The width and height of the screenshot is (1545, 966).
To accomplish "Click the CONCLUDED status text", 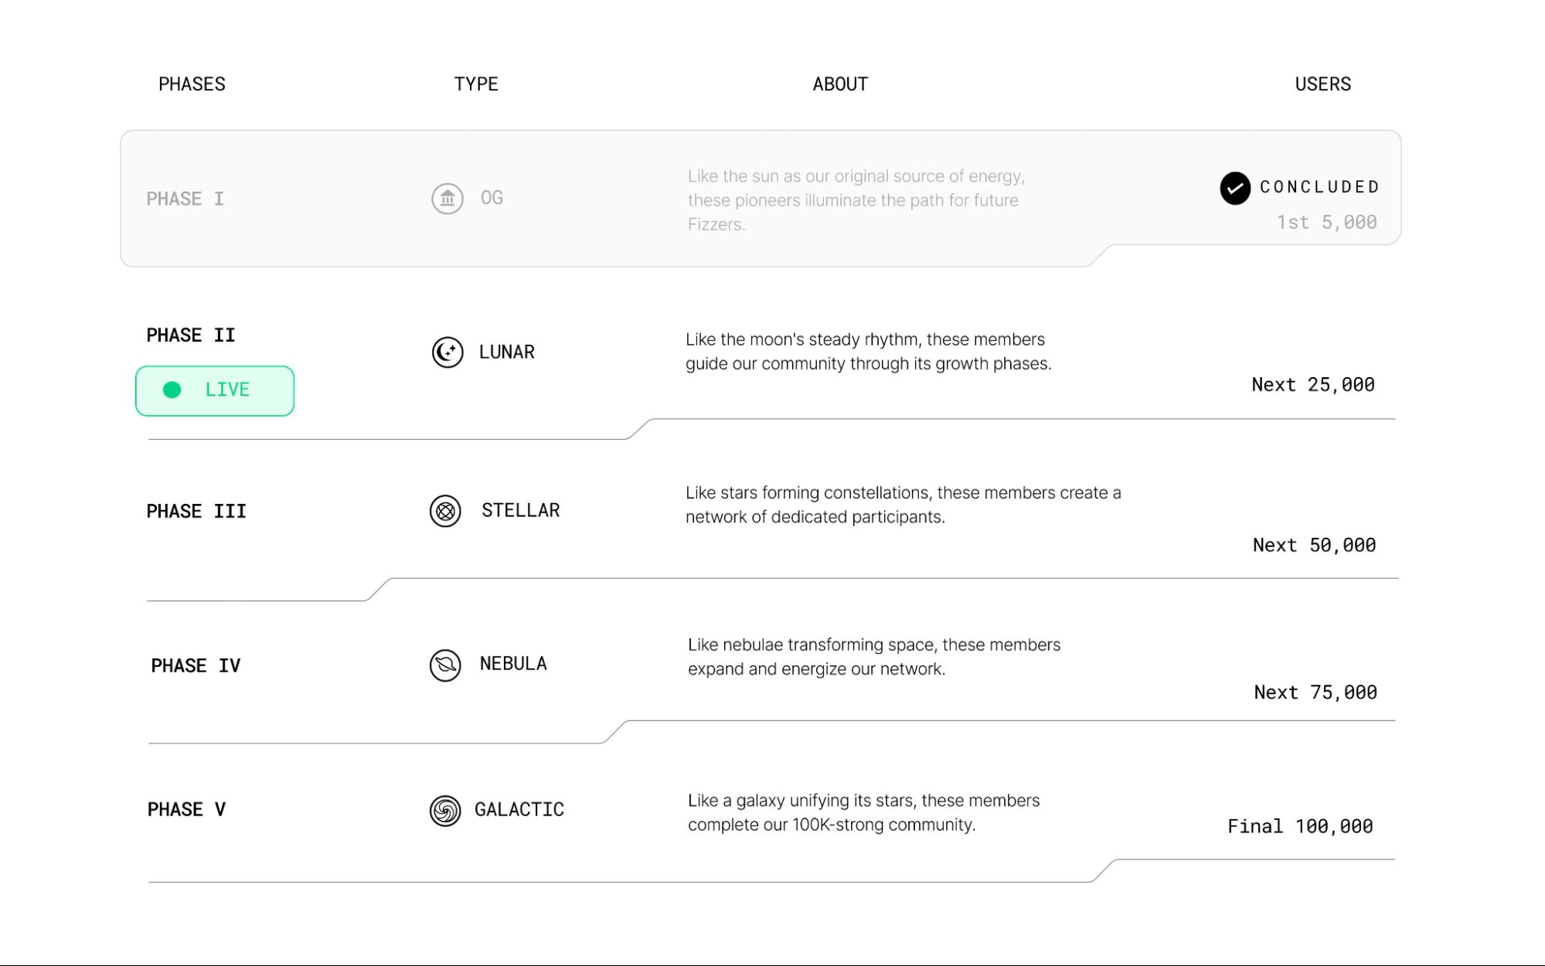I will click(x=1319, y=187).
